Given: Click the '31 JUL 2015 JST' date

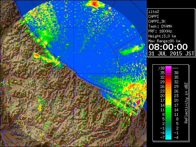Looking at the screenshot, I should pos(171,54).
